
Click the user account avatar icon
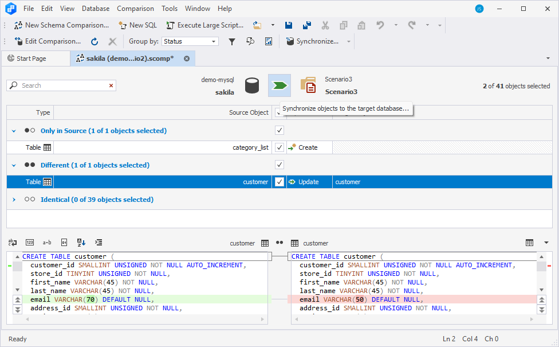pos(479,9)
